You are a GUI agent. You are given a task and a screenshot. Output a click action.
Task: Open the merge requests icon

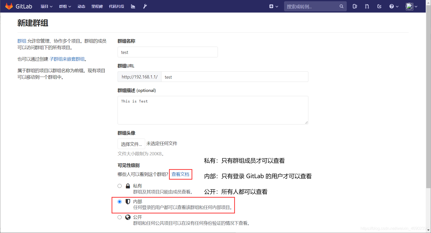[367, 6]
